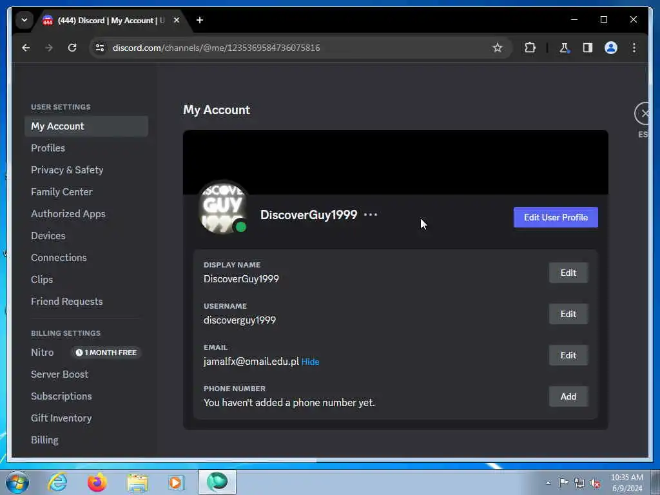The image size is (660, 495).
Task: Open the Profiles settings
Action: [x=48, y=148]
